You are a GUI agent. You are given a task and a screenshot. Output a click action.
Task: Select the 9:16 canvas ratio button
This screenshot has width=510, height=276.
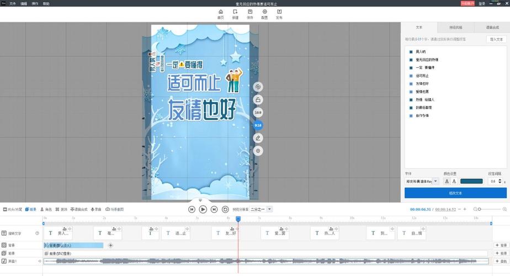[258, 125]
